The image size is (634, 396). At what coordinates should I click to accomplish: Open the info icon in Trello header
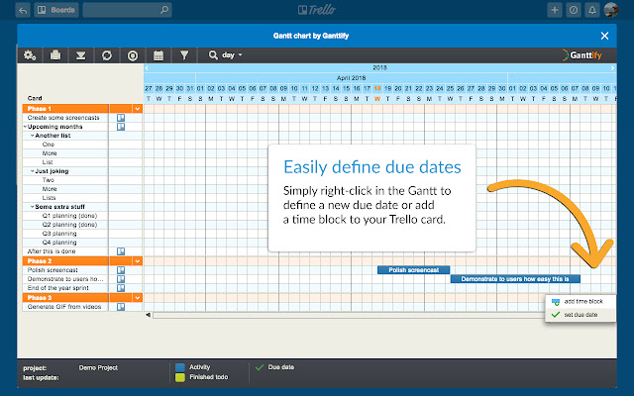pyautogui.click(x=574, y=10)
